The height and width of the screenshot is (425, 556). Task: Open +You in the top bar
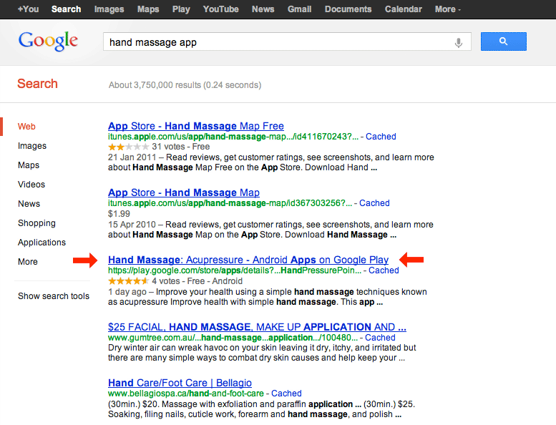point(28,9)
